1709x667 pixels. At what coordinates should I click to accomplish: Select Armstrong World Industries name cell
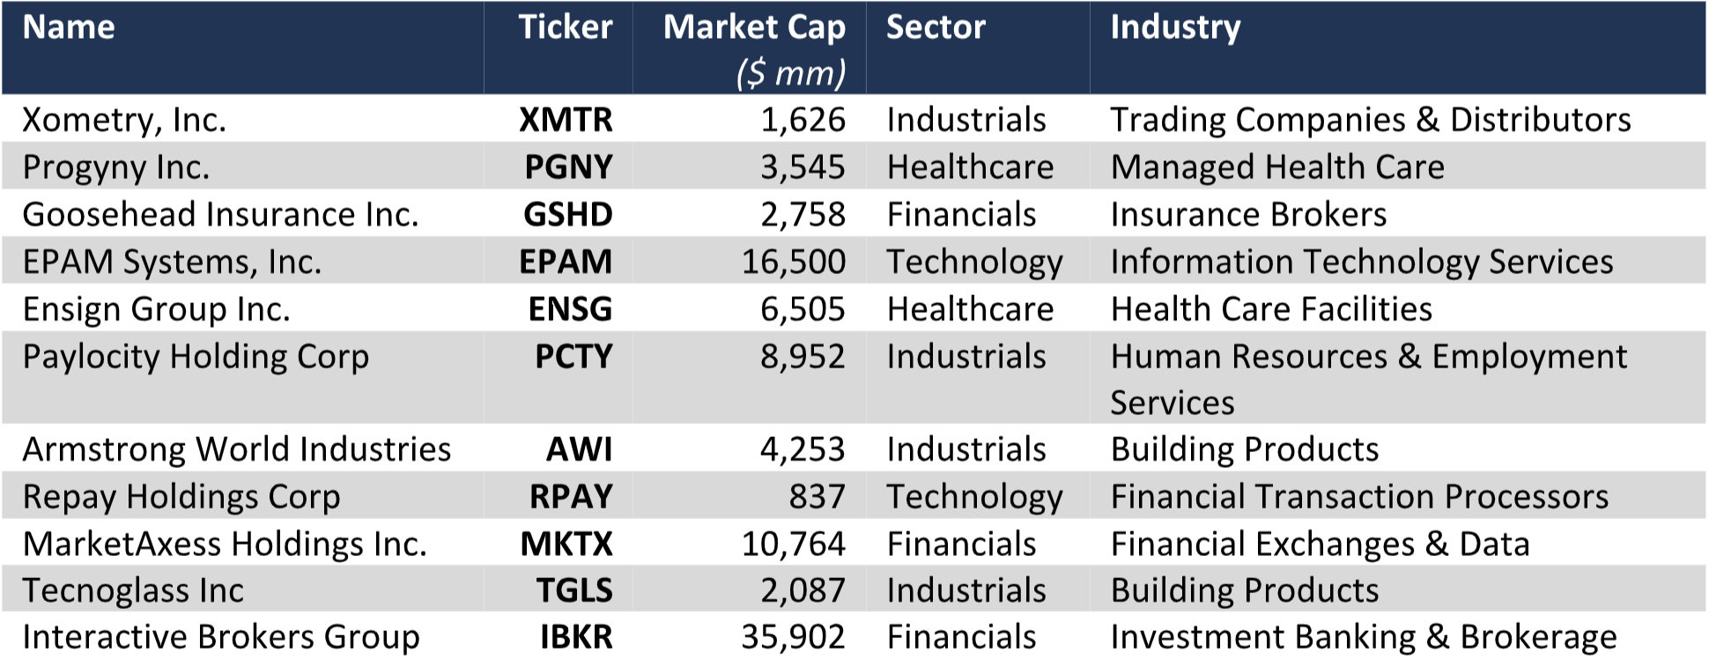coord(236,449)
